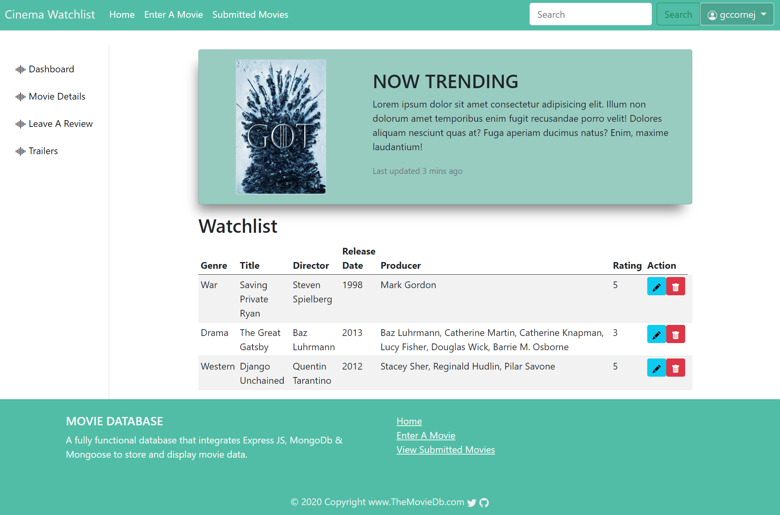Follow the View Submitted Movies footer link
The width and height of the screenshot is (780, 515).
446,449
